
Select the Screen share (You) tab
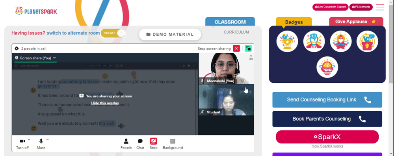click(x=35, y=58)
